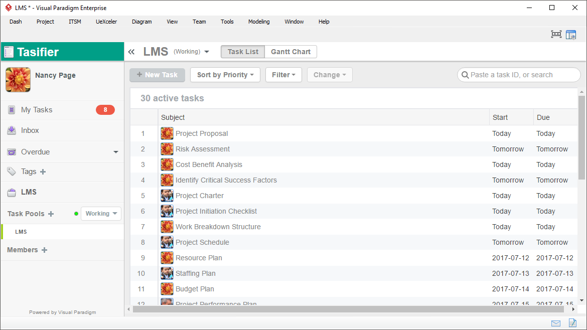The width and height of the screenshot is (587, 330).
Task: Open the UeXceler menu
Action: point(106,22)
